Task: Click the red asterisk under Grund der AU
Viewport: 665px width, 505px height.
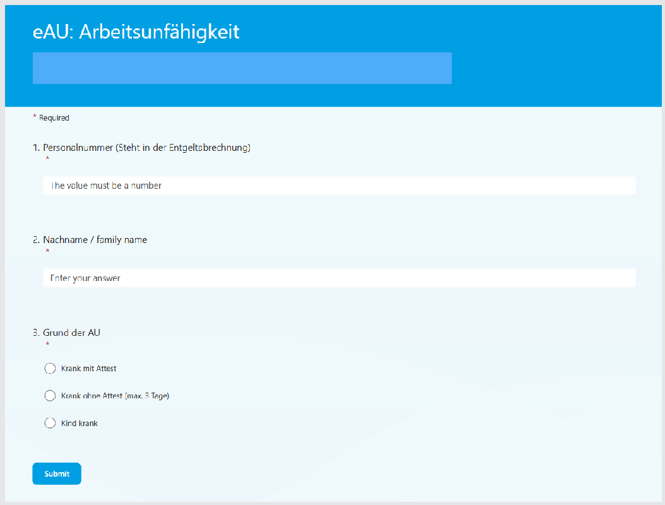Action: 47,344
